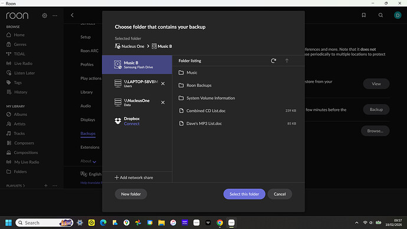
Task: Switch to Extensions settings tab
Action: click(90, 147)
